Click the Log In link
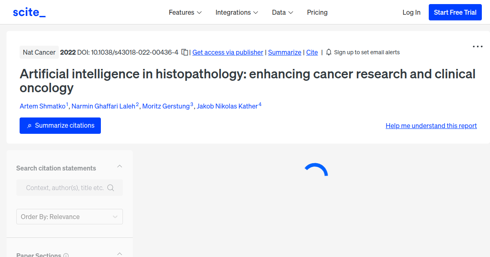The image size is (490, 257). click(411, 12)
